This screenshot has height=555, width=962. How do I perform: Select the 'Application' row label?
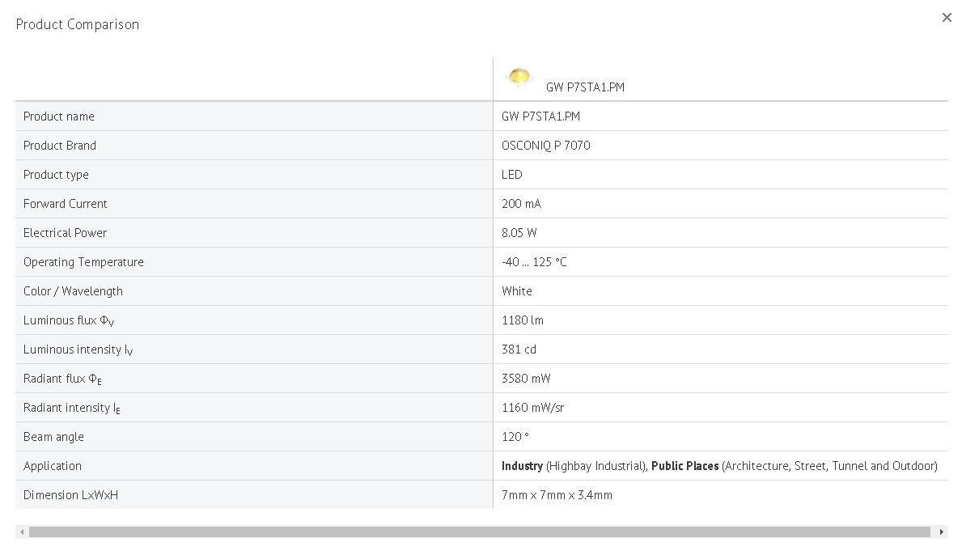52,466
